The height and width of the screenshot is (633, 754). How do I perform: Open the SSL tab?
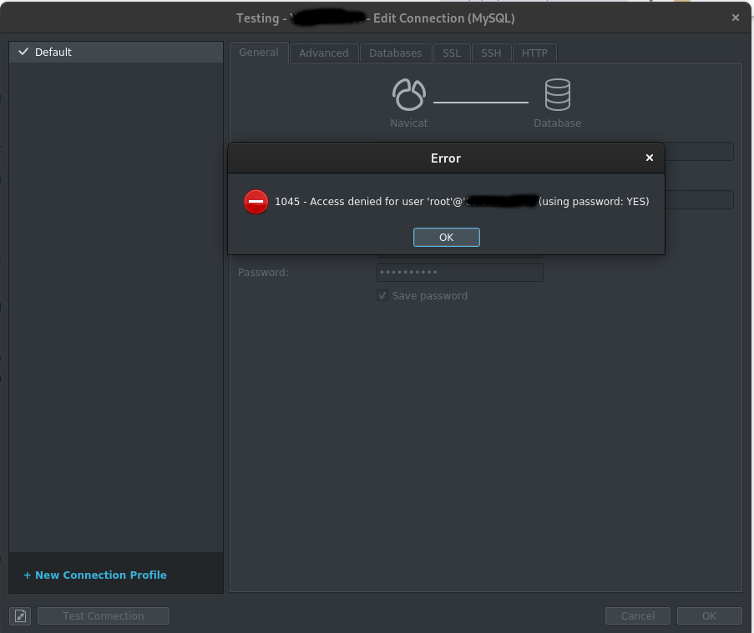[x=452, y=53]
